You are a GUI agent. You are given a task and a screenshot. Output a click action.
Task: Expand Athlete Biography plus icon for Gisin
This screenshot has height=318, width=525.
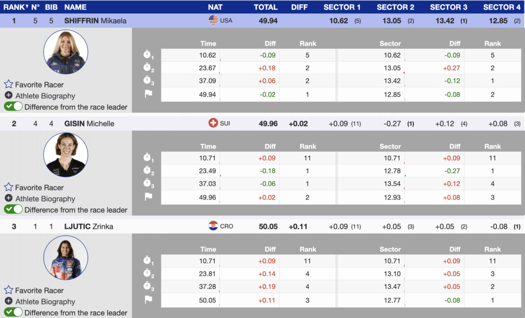[x=9, y=199]
